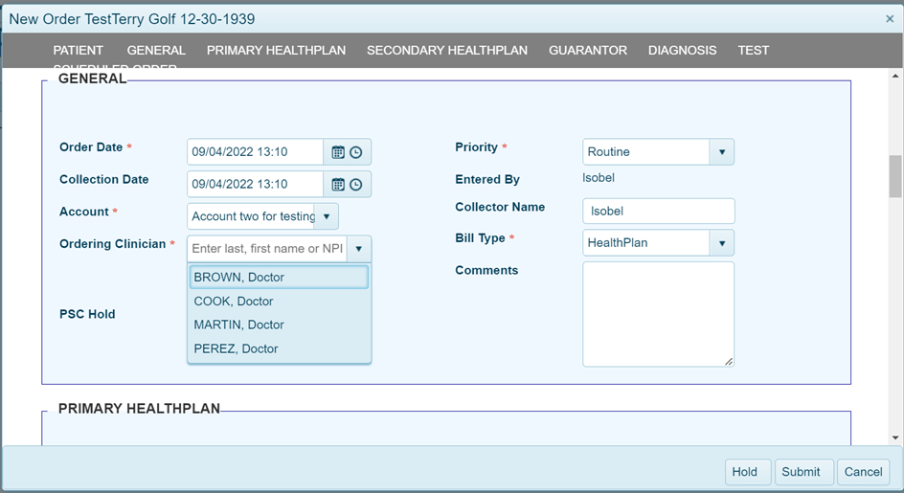Expand the Priority dropdown arrow
Viewport: 904px width, 493px height.
pos(721,152)
